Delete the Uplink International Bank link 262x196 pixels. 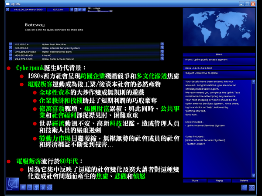(x=10, y=51)
